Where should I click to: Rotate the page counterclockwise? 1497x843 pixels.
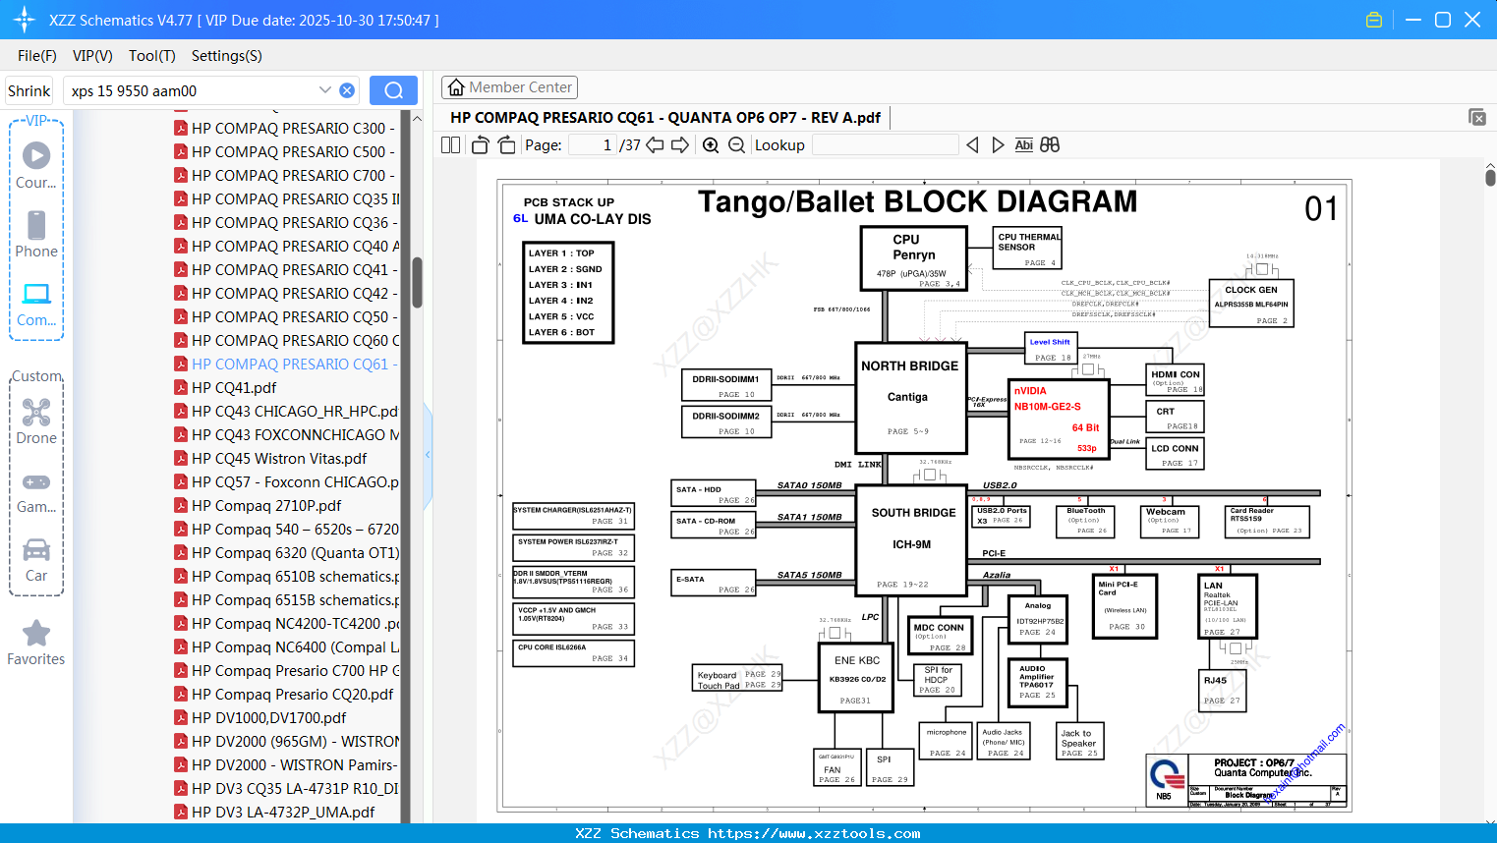click(480, 144)
